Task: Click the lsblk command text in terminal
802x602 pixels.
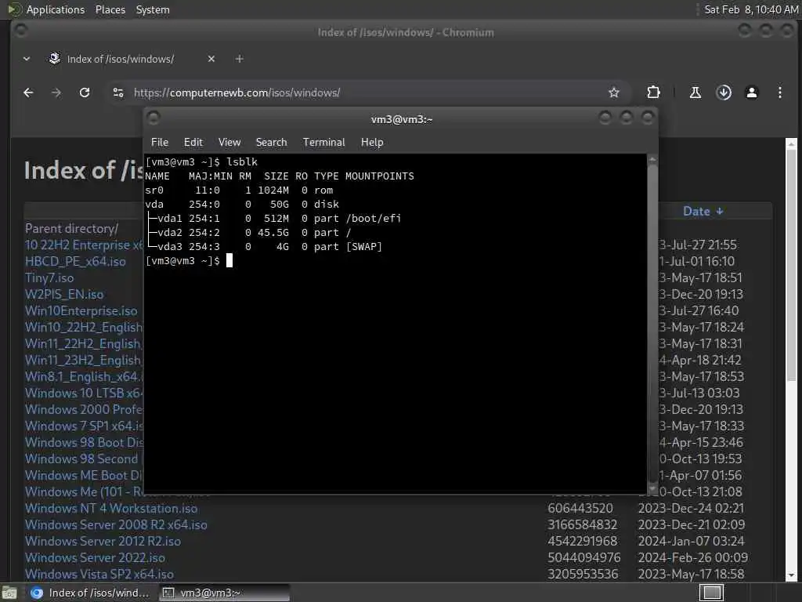Action: tap(242, 161)
